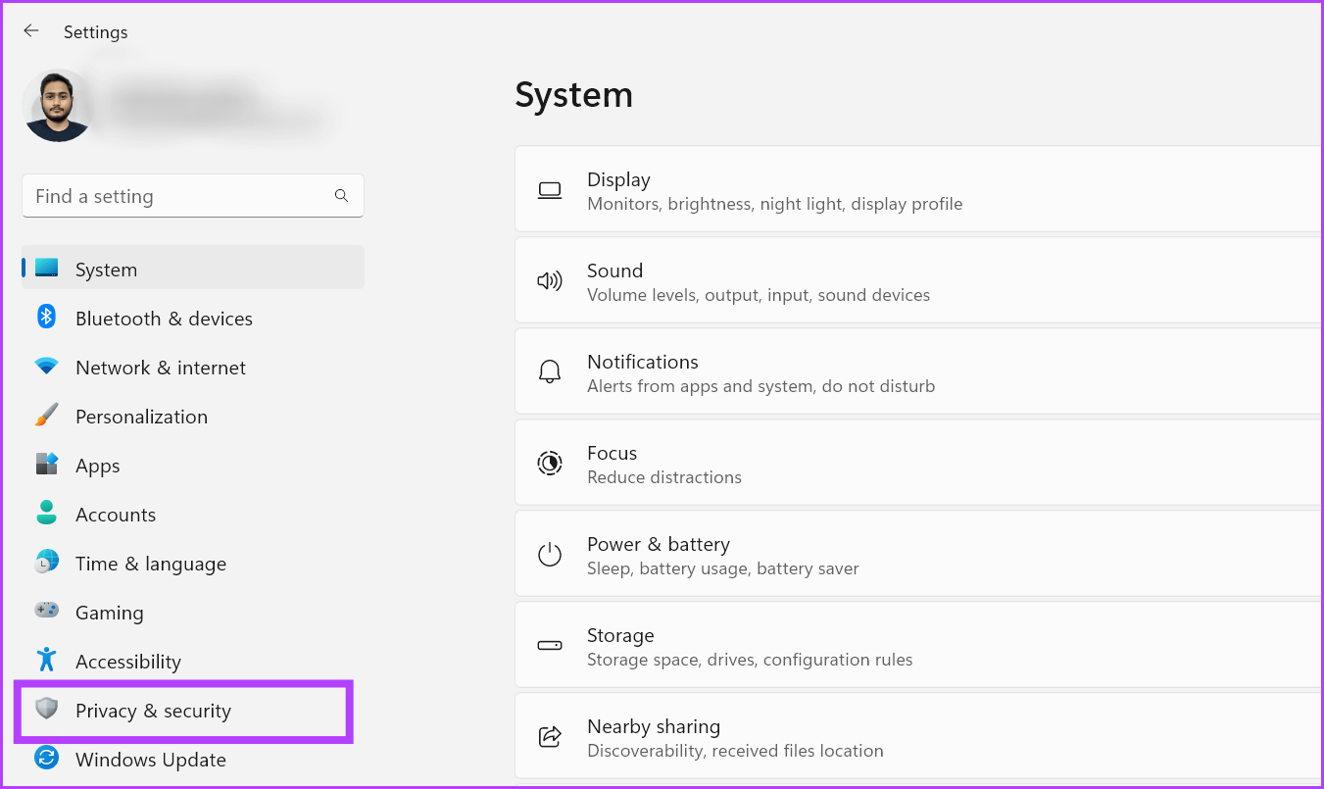Click the Display laptop icon
The width and height of the screenshot is (1324, 789).
pyautogui.click(x=550, y=190)
